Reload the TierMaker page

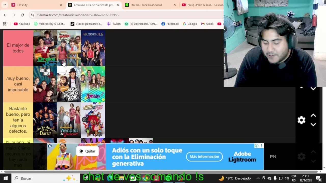point(22,15)
